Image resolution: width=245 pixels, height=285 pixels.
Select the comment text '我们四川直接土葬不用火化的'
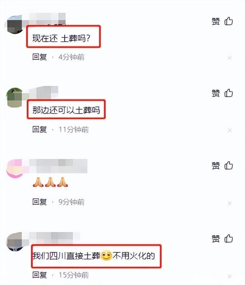click(x=93, y=256)
